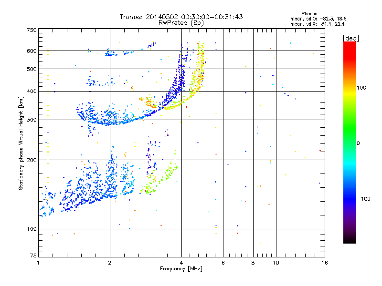Click the '16' x-axis tick label
The image size is (382, 286).
coord(325,263)
